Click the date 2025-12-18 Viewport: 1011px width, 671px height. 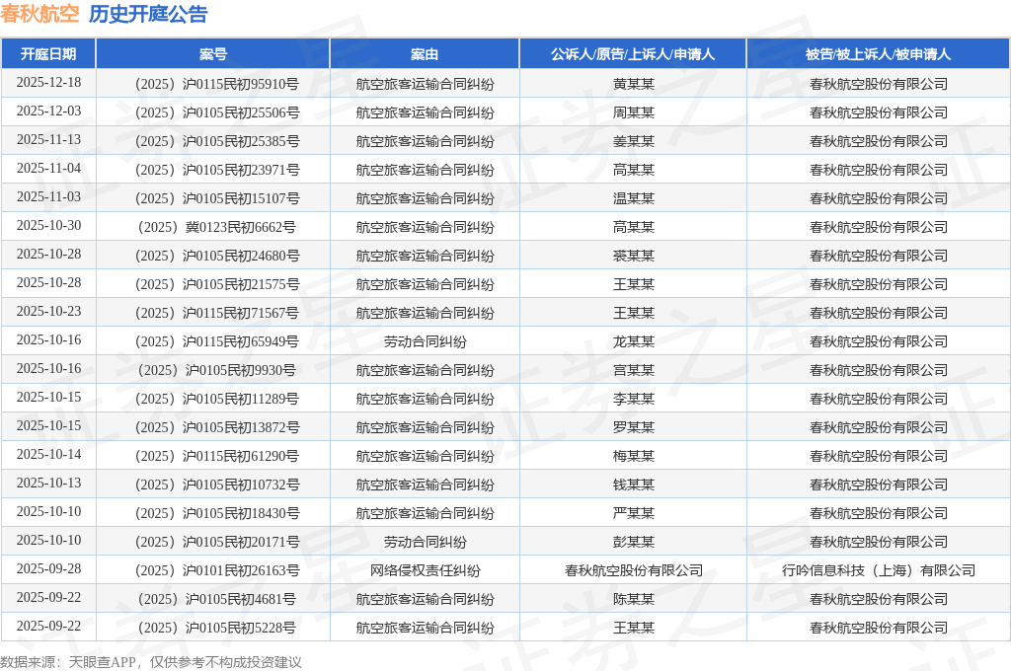point(48,83)
